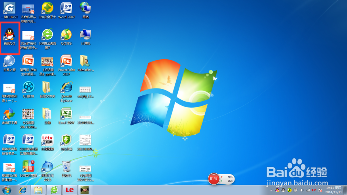
Task: Open the 回收站 recycle bin
Action: click(66, 169)
